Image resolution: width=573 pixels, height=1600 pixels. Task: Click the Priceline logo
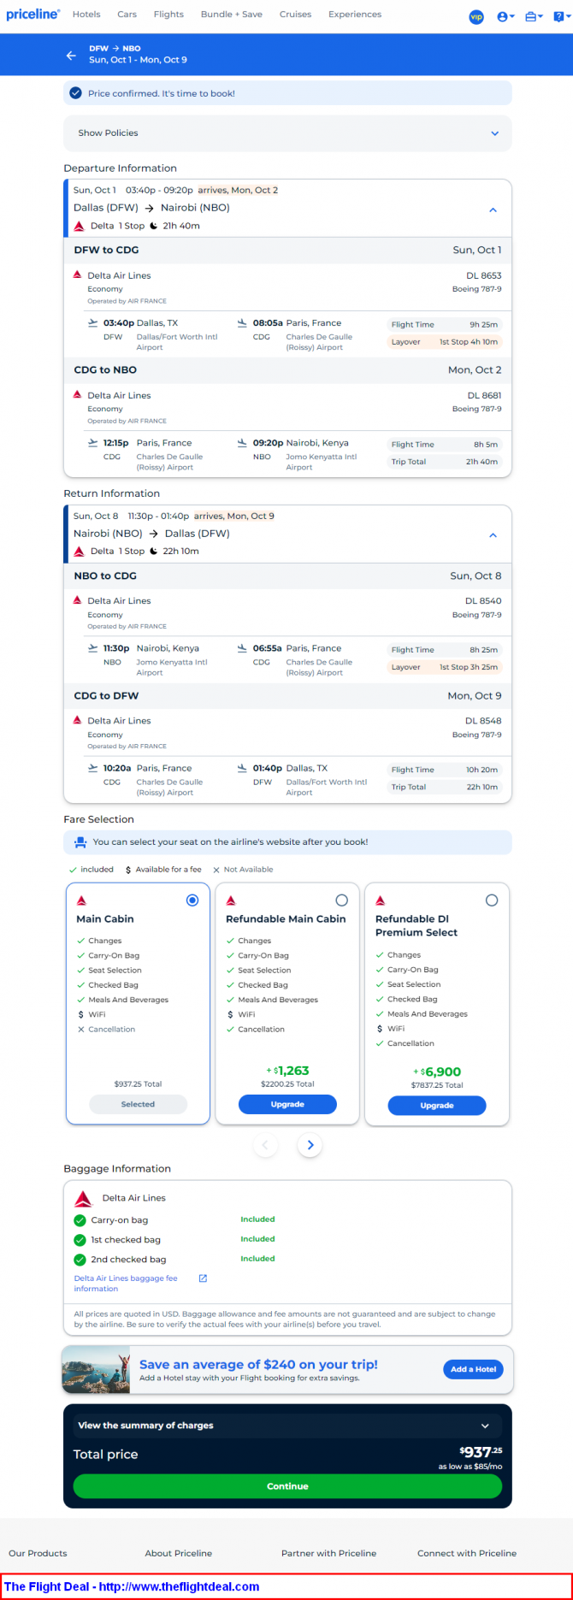(x=32, y=15)
